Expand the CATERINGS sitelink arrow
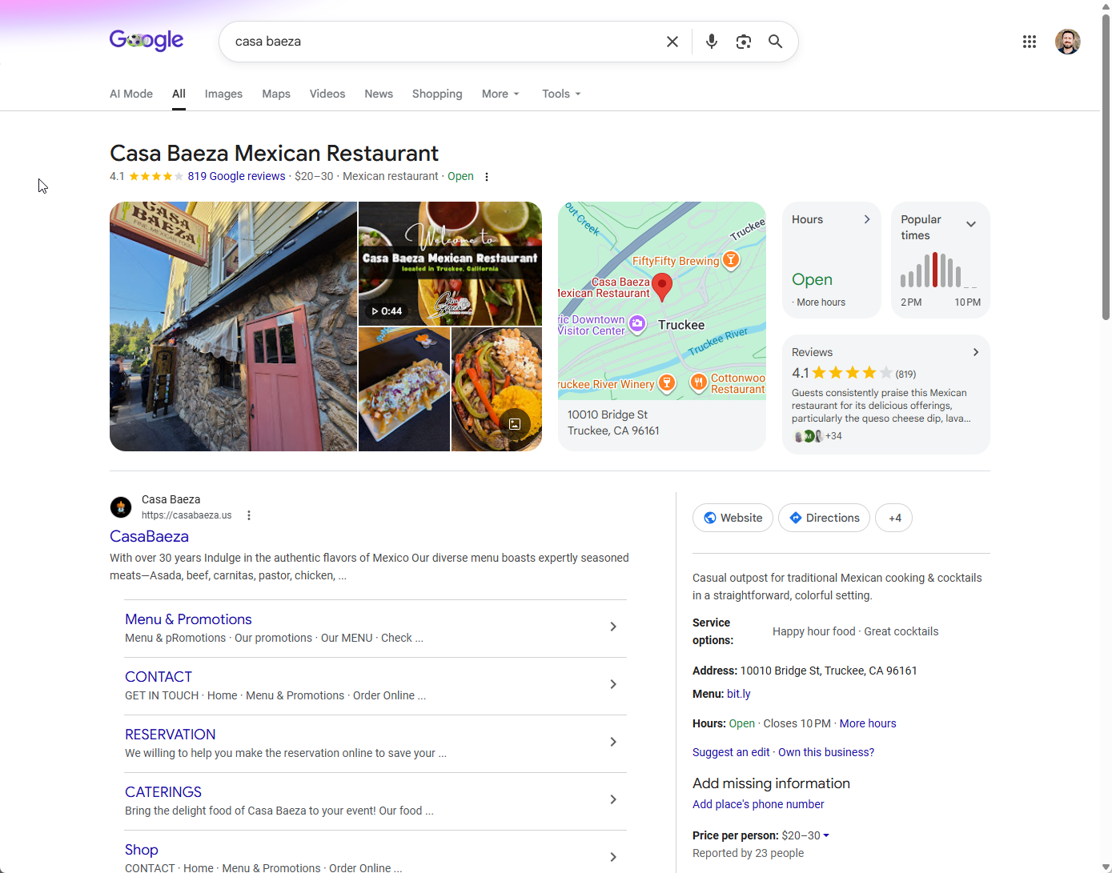This screenshot has height=873, width=1112. point(613,799)
